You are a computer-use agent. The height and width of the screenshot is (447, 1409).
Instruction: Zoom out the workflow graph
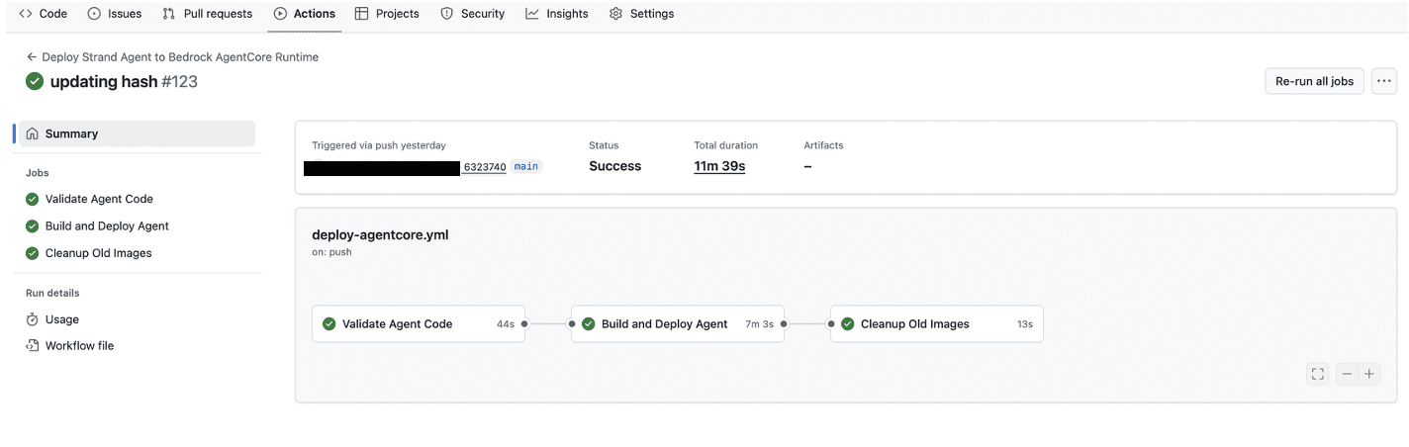[x=1347, y=374]
